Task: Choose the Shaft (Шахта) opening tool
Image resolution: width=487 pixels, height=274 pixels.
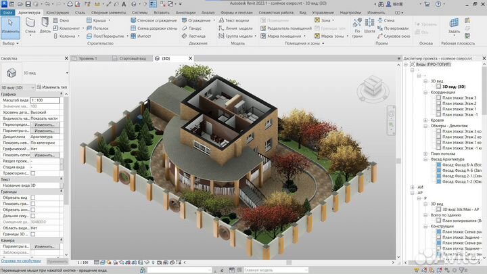Action: 369,26
